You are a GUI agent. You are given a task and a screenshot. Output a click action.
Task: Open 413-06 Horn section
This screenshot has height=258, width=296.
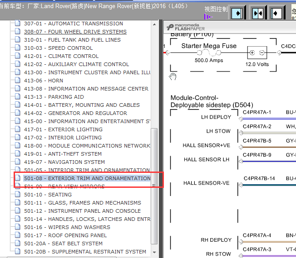click(44, 81)
